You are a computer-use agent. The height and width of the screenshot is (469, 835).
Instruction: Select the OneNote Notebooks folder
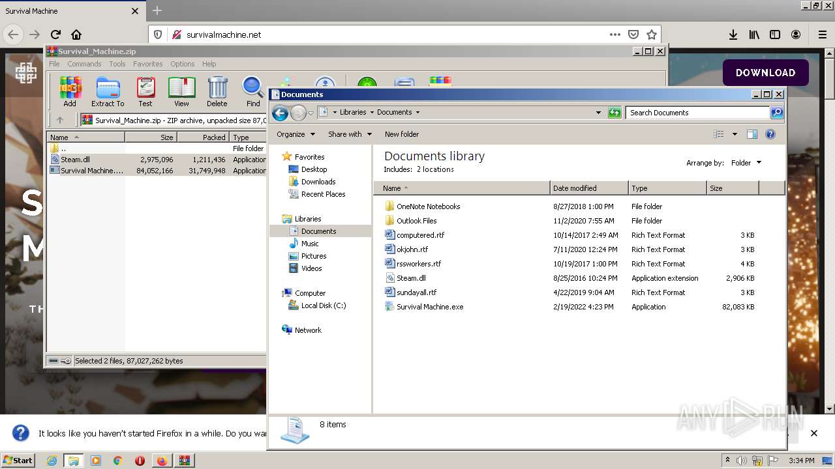click(428, 206)
